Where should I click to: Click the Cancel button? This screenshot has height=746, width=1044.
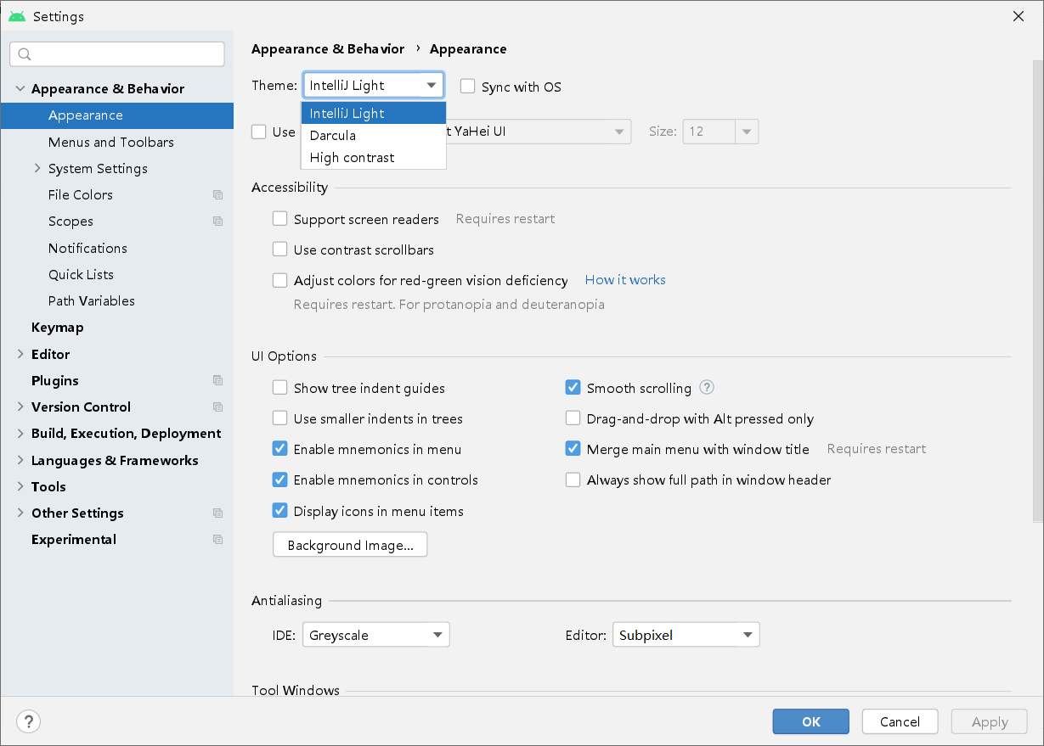[x=900, y=721]
